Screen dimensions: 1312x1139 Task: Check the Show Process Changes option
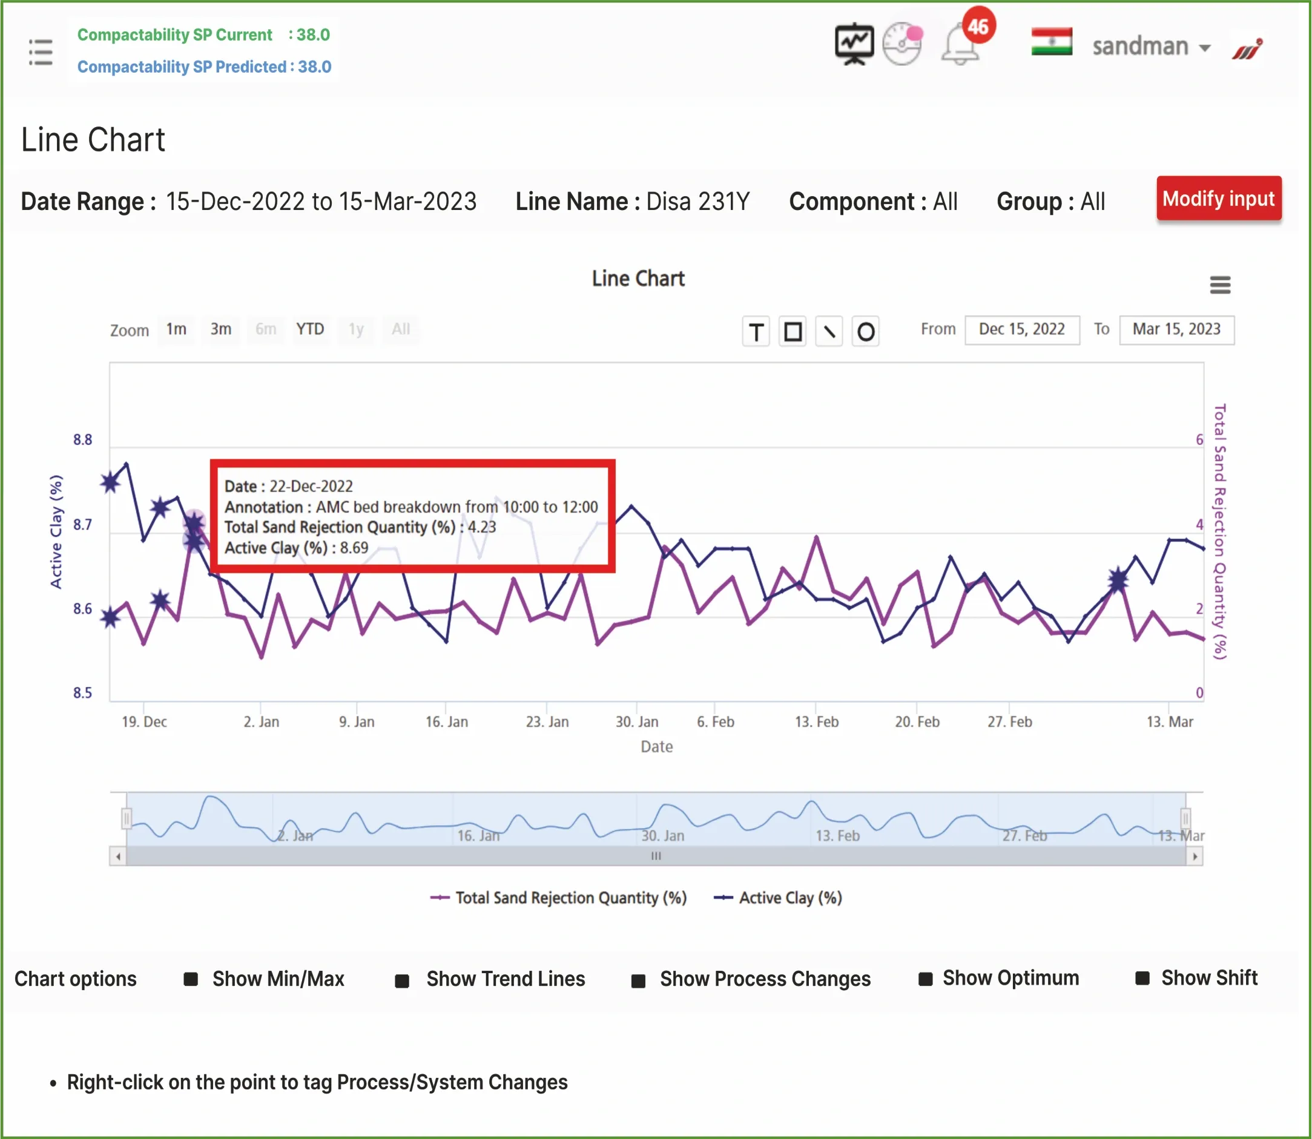pos(638,980)
